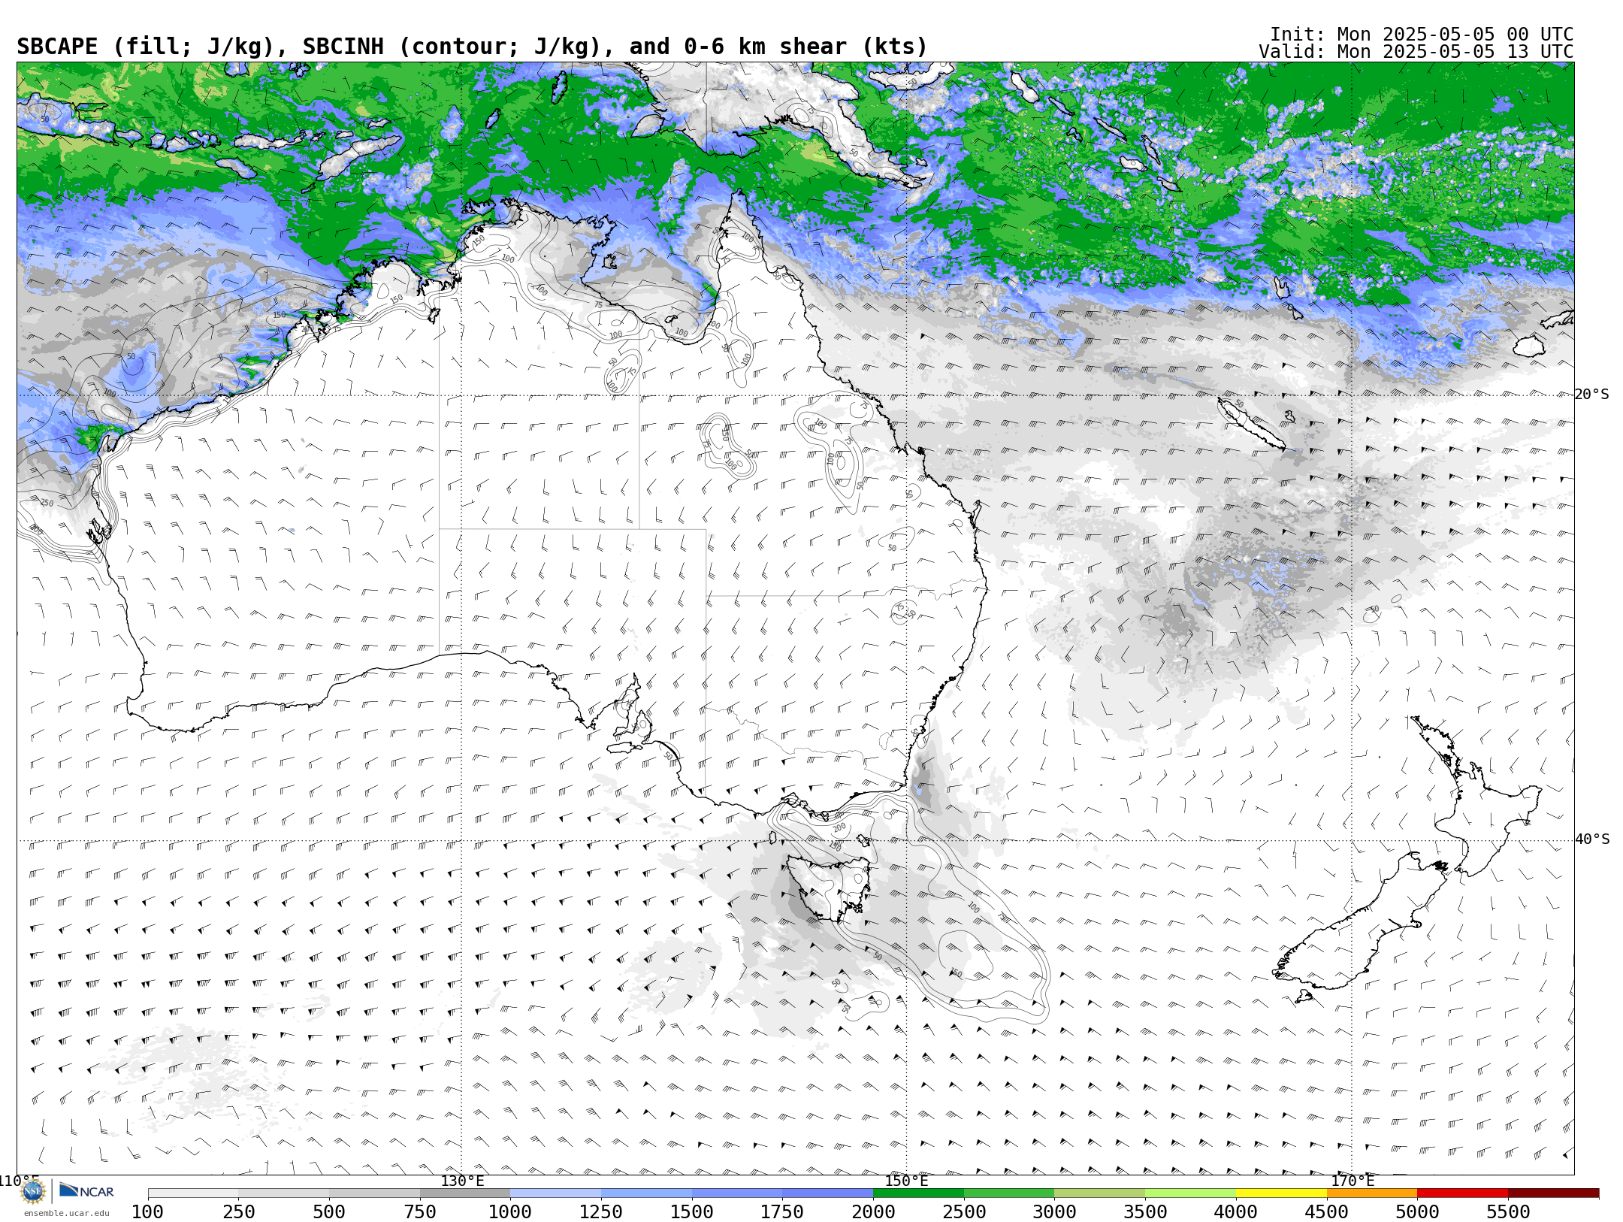Screen dimensions: 1623x1222
Task: Click the '1250' colorbar tick label
Action: 601,1212
